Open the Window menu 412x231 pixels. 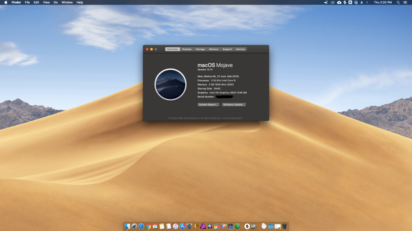67,2
